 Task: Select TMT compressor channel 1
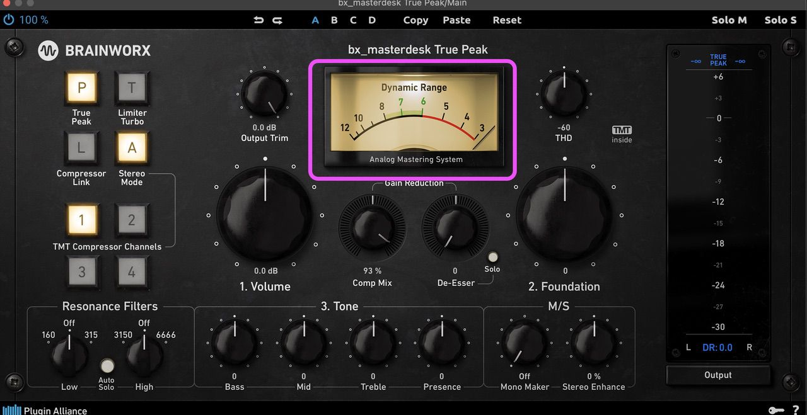[81, 220]
